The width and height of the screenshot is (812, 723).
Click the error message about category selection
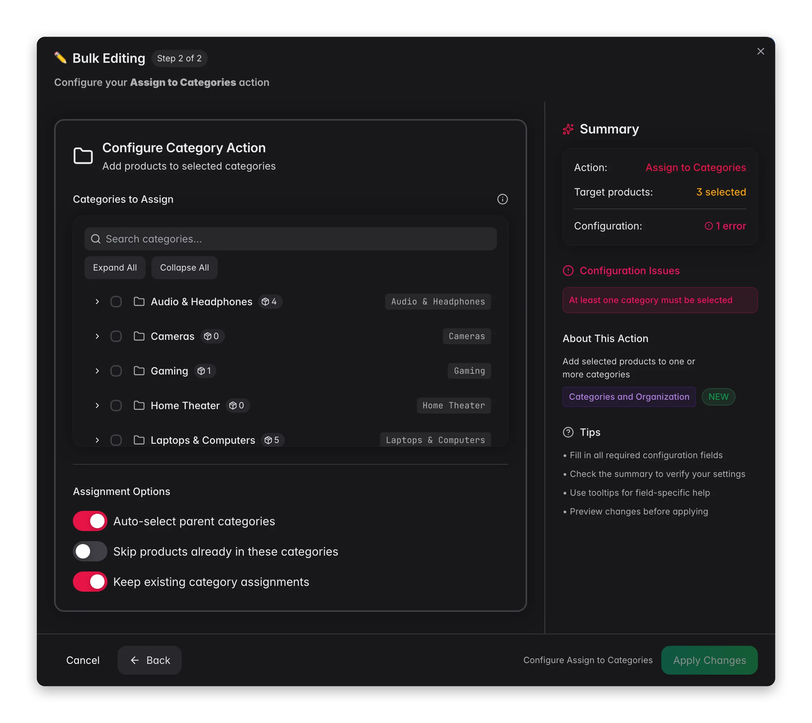[660, 300]
